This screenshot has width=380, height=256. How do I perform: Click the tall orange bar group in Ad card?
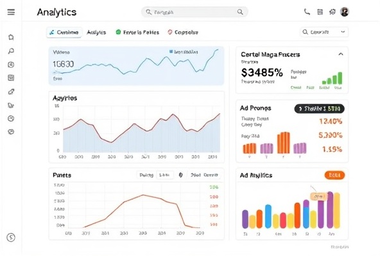click(x=284, y=143)
